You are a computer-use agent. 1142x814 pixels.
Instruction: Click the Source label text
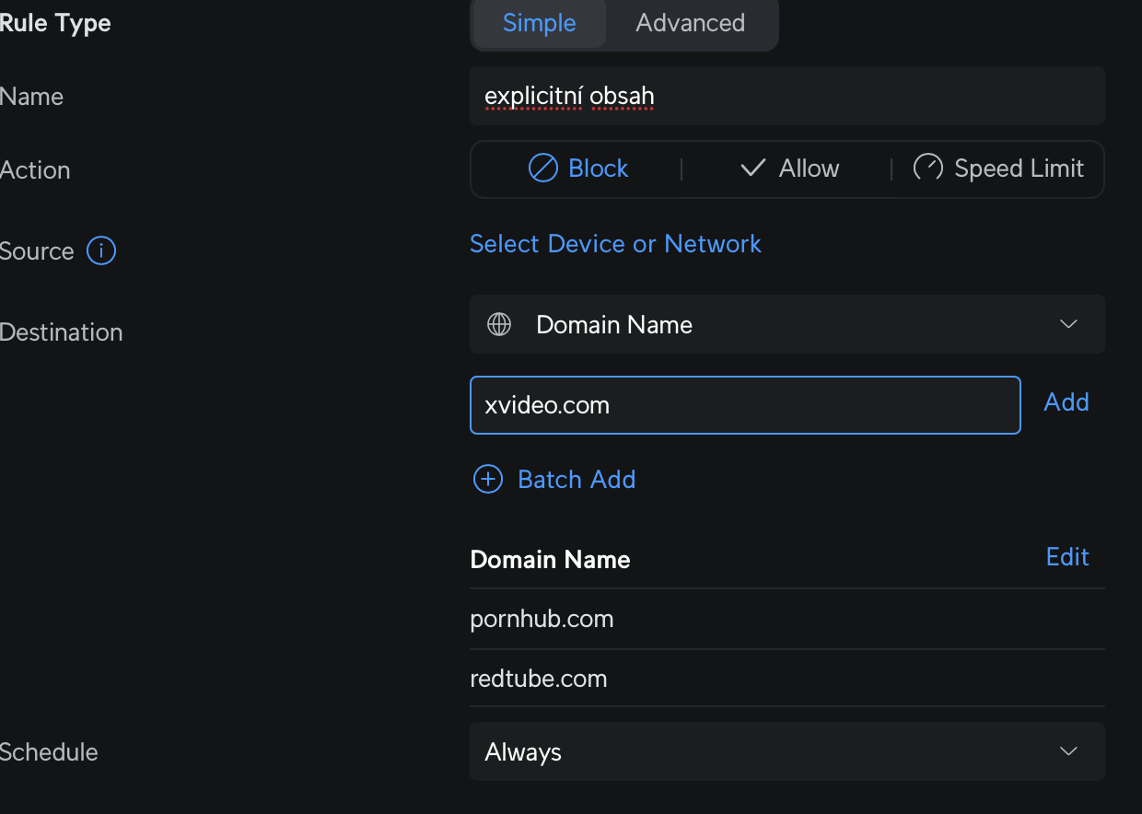pyautogui.click(x=37, y=251)
